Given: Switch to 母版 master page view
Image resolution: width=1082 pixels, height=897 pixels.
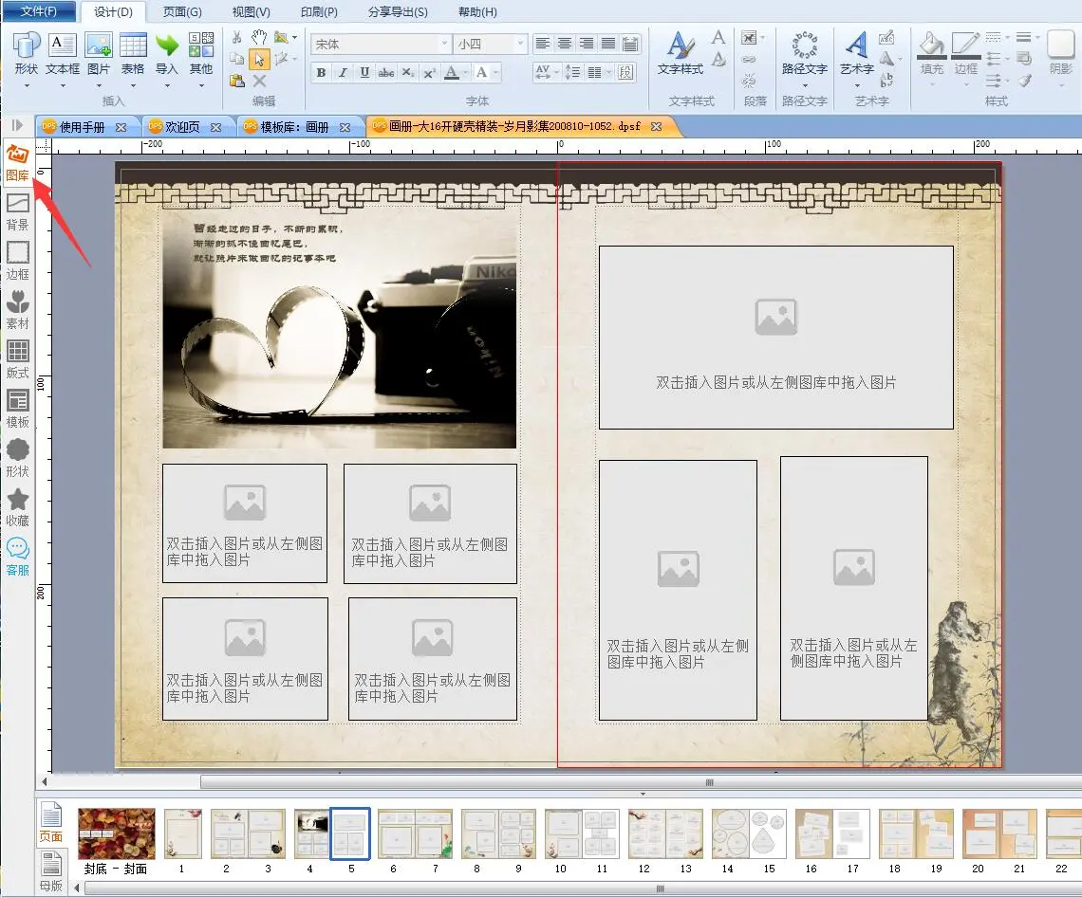Looking at the screenshot, I should 51,870.
